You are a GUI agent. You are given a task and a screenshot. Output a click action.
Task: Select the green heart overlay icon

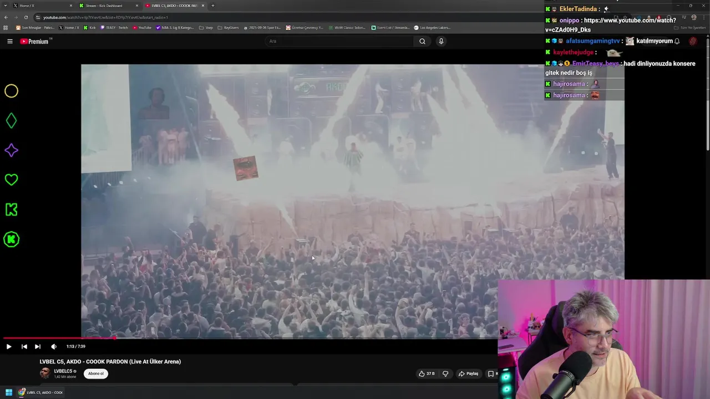11,180
